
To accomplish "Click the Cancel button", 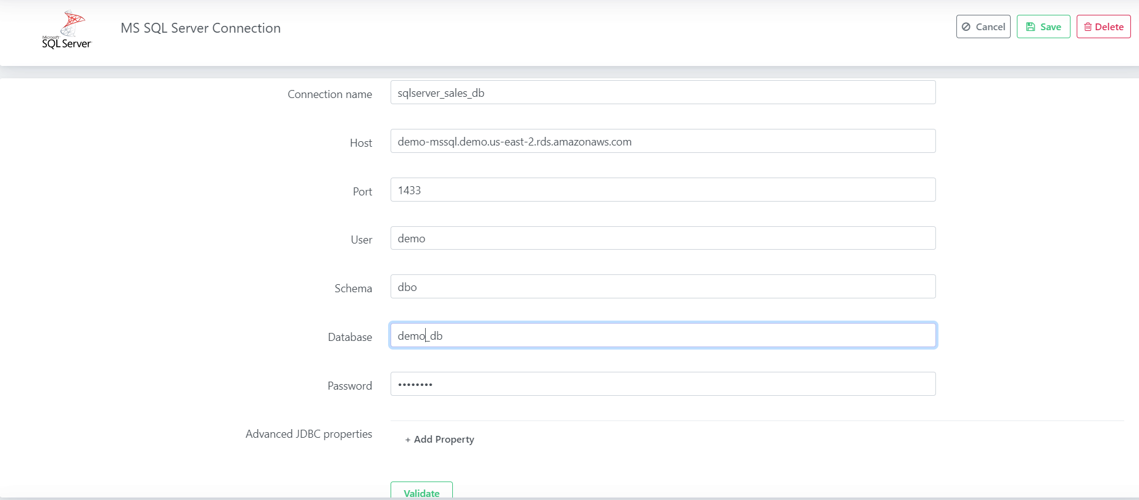I will tap(983, 27).
